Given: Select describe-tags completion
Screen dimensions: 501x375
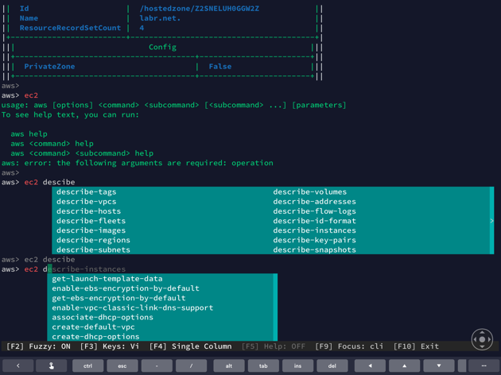Looking at the screenshot, I should point(86,191).
